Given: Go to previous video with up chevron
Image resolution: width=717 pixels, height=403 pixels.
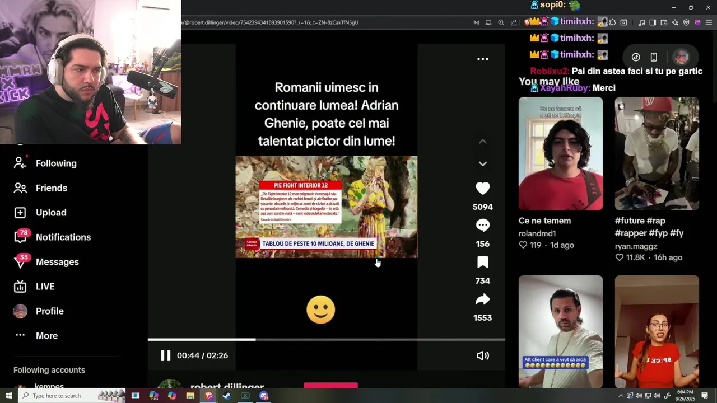Looking at the screenshot, I should (482, 142).
